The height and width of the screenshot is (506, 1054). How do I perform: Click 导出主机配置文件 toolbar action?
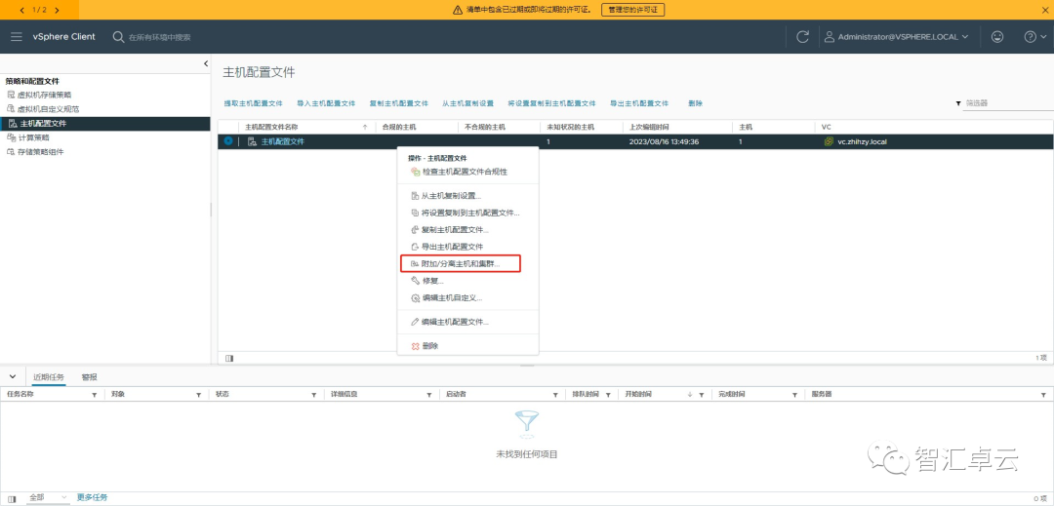(x=639, y=103)
